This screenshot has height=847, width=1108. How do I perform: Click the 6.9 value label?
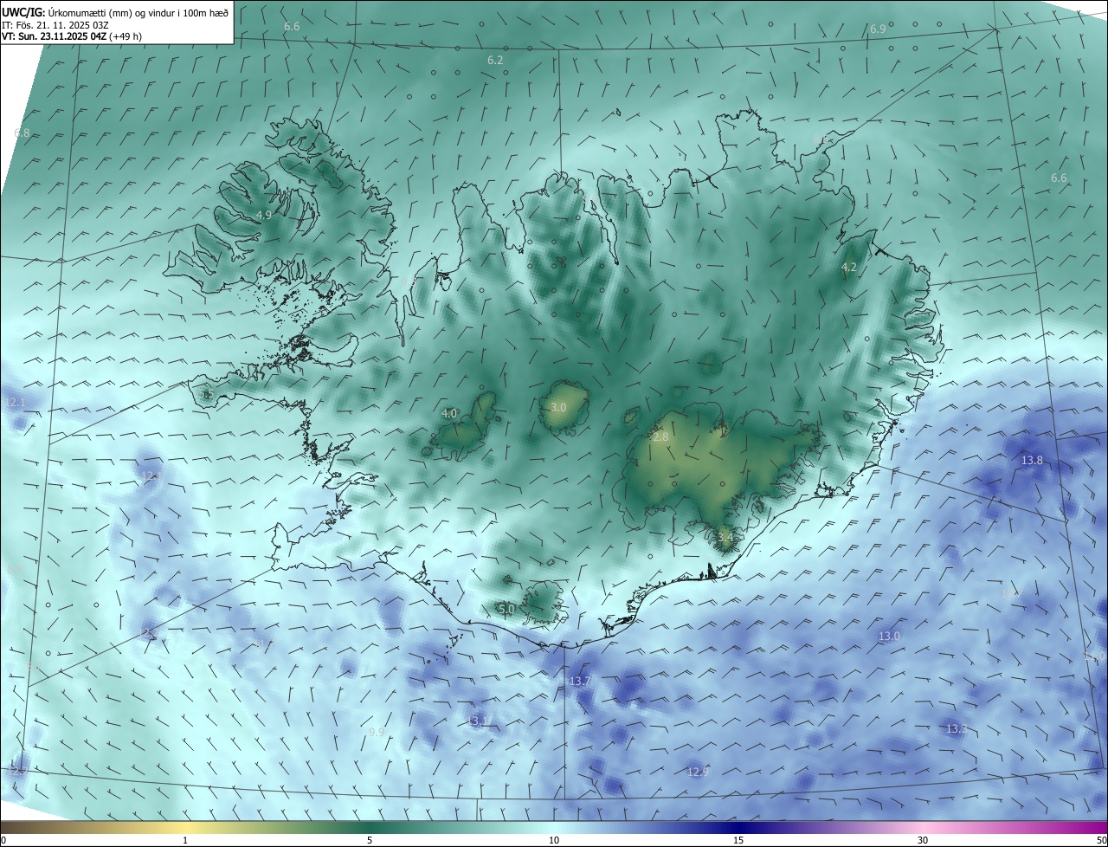(x=877, y=29)
